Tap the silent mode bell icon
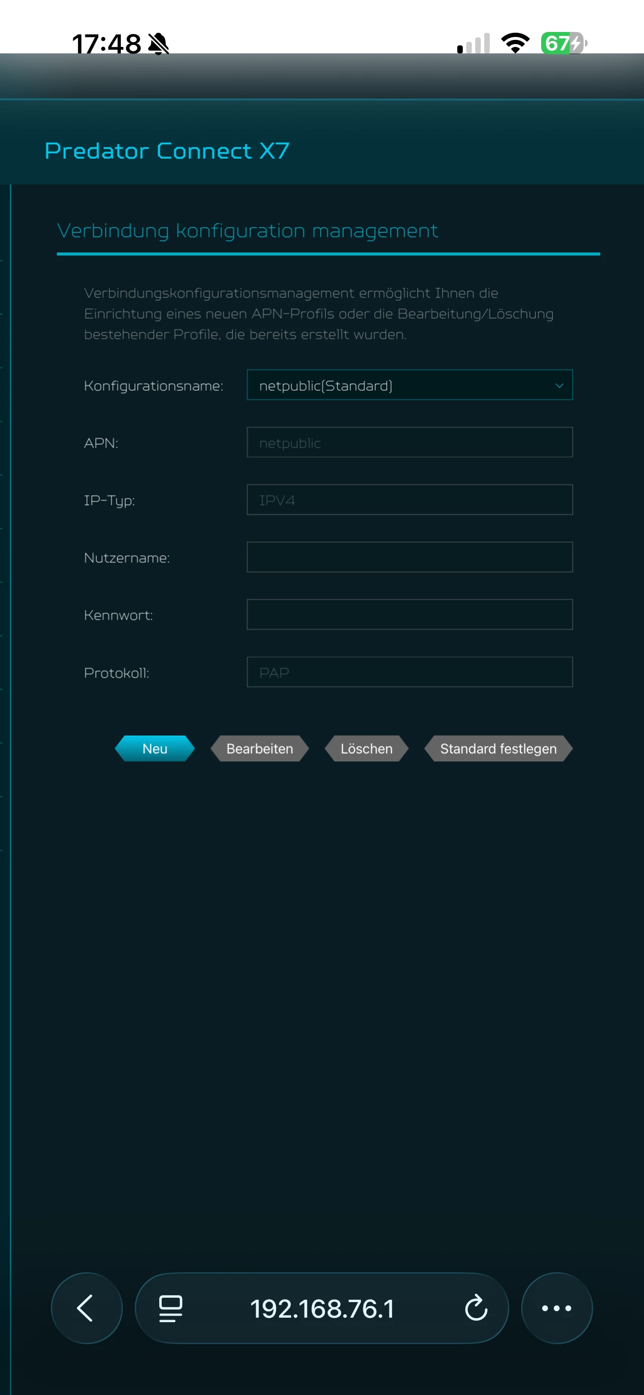 click(158, 43)
